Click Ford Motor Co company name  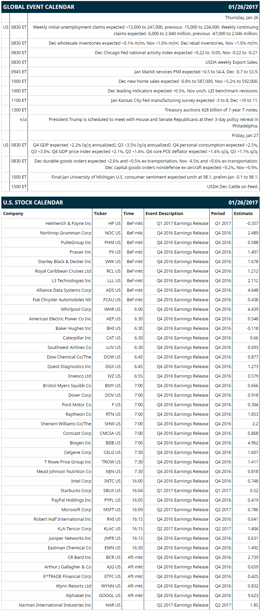click(x=77, y=404)
